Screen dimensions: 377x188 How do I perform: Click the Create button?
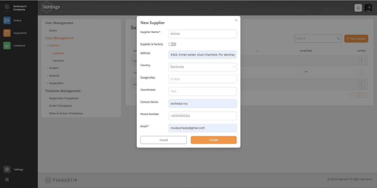[x=214, y=140]
